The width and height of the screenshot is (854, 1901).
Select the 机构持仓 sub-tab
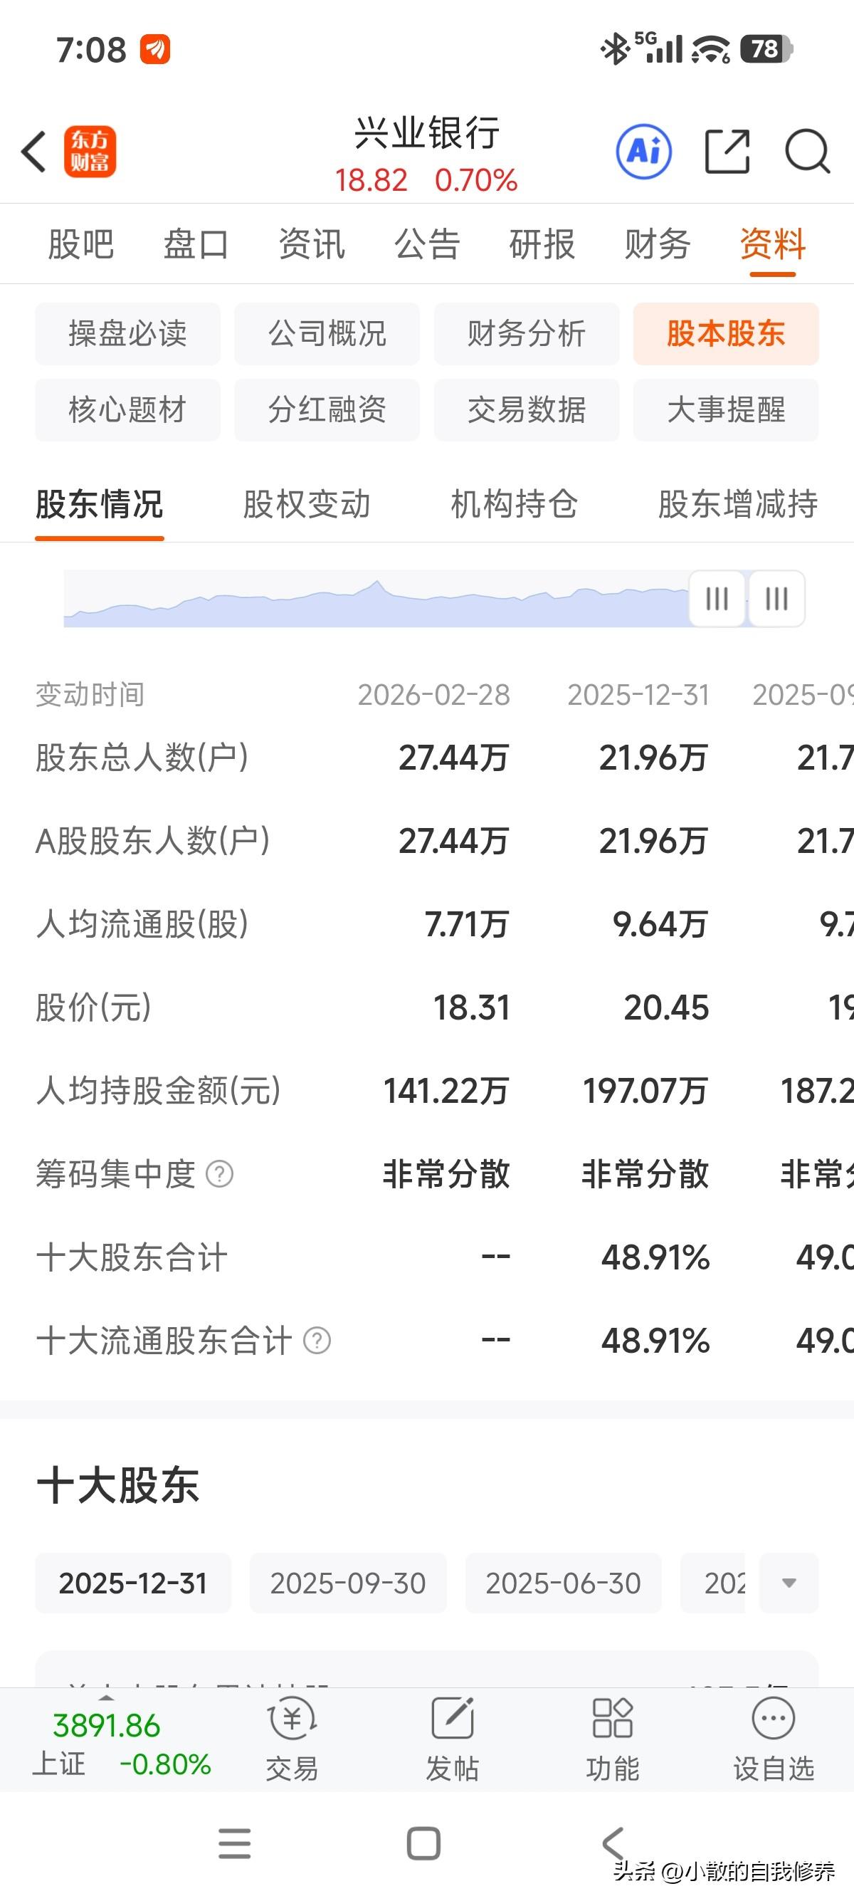coord(514,505)
